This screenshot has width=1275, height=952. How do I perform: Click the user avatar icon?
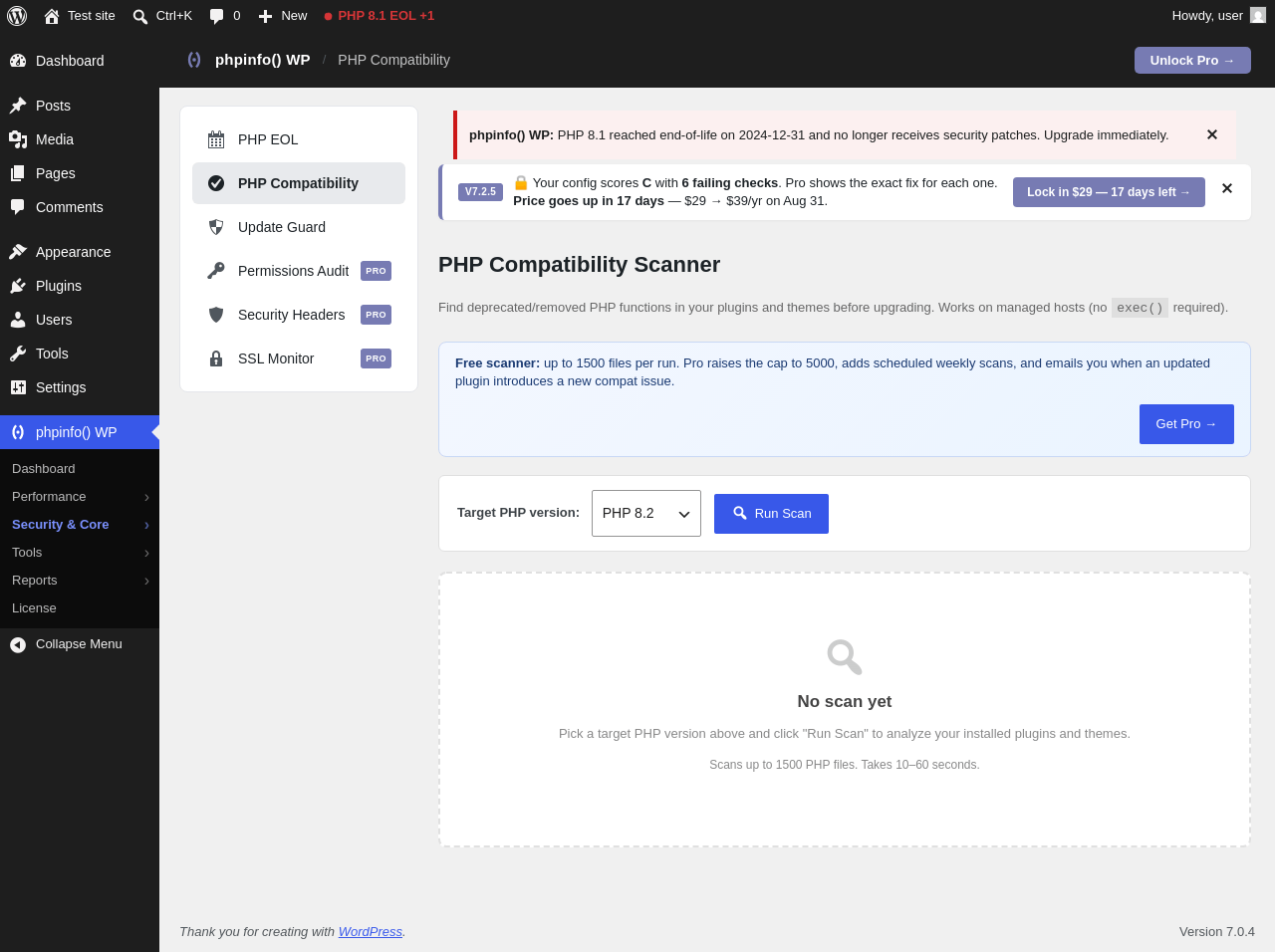[x=1258, y=15]
